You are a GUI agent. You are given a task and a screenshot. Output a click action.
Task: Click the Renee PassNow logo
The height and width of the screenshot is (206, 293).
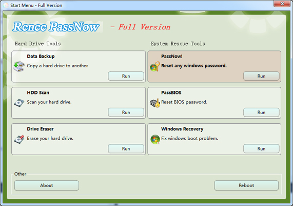56,27
